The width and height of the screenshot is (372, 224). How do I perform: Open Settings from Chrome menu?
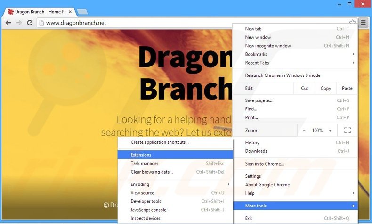pyautogui.click(x=295, y=176)
